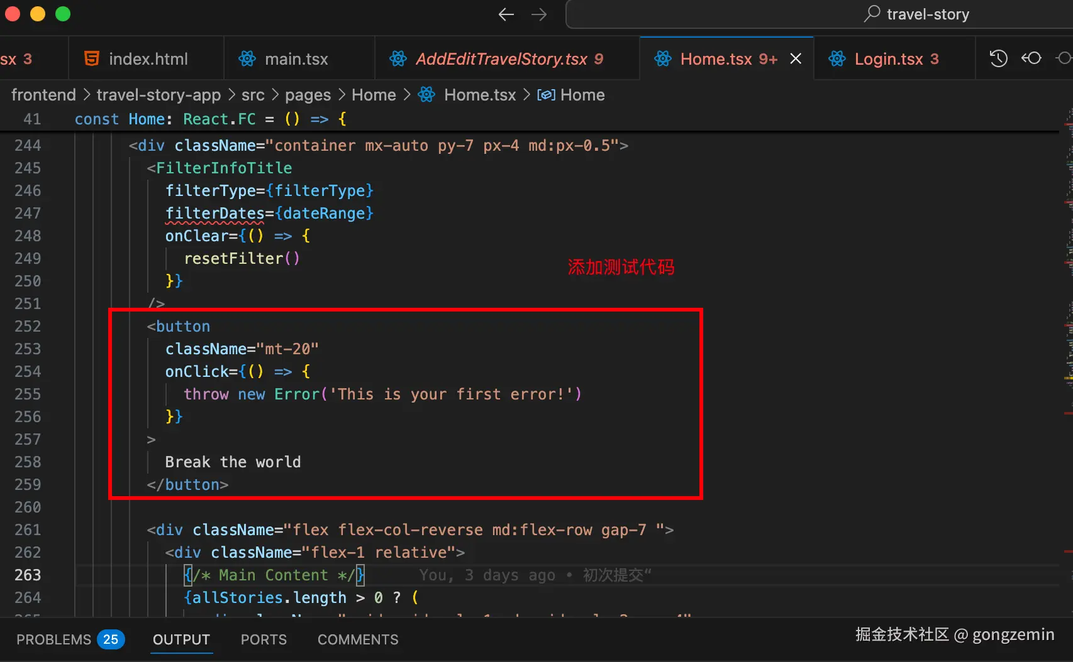
Task: Click line number 263 in the gutter
Action: tap(28, 575)
